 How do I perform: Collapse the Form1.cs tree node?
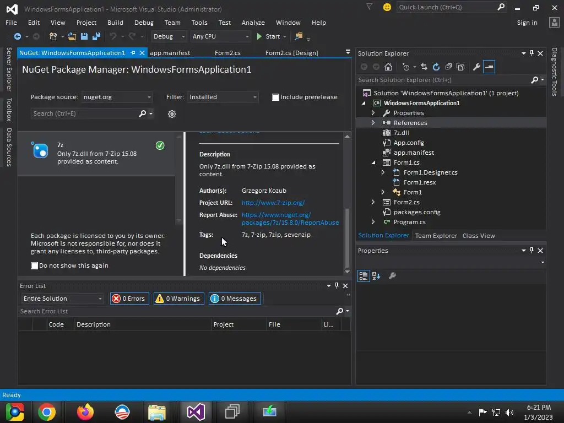coord(373,162)
